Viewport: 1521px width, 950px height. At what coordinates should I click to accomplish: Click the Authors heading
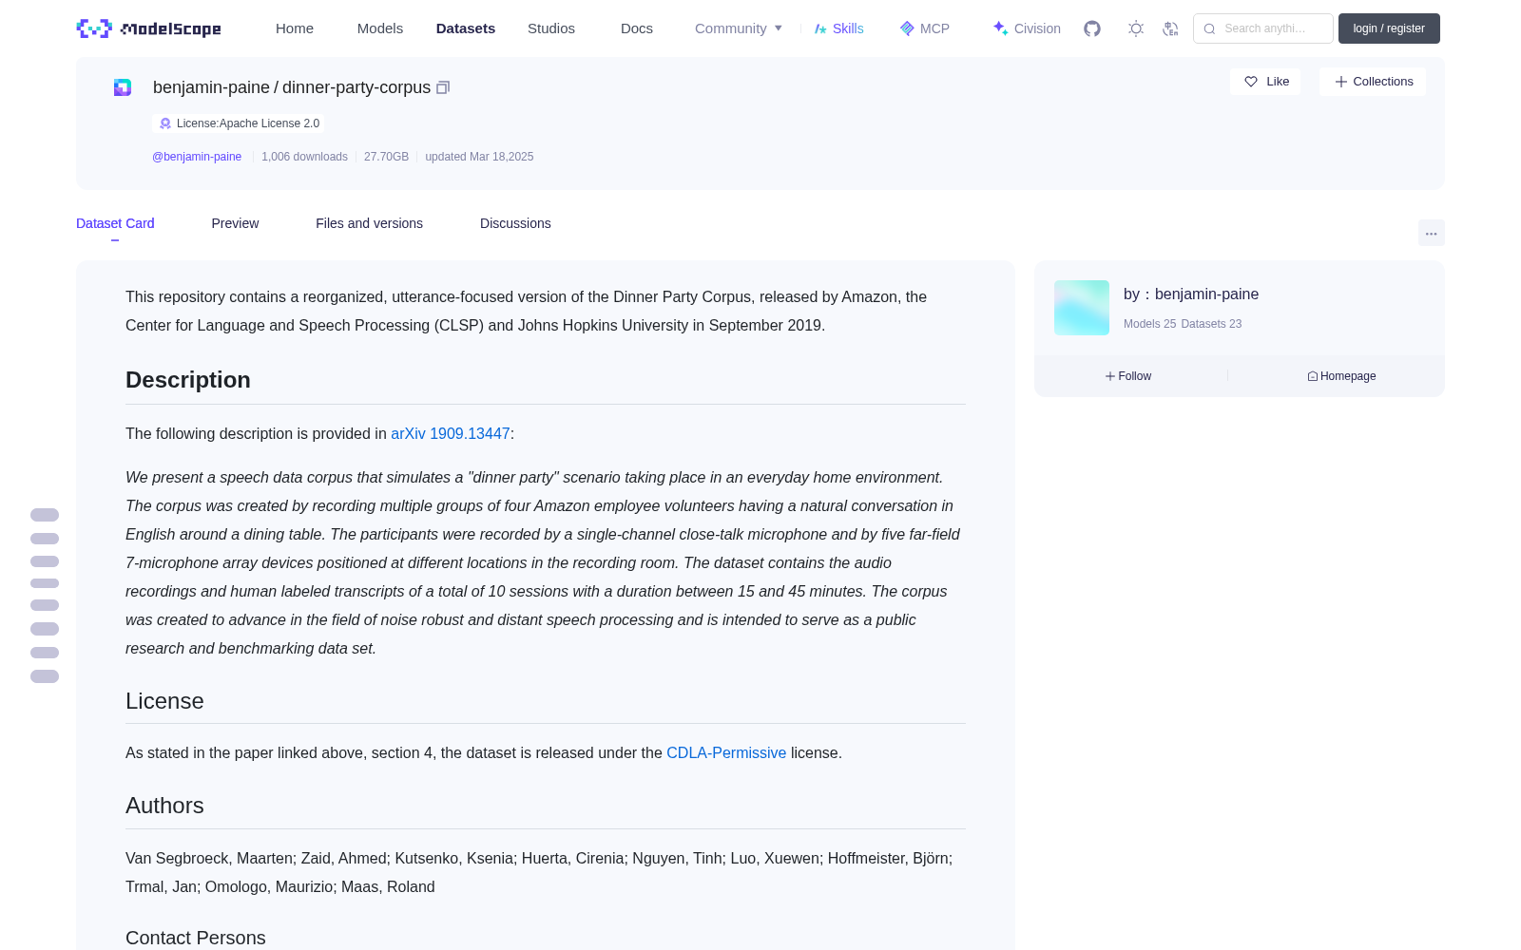(164, 806)
